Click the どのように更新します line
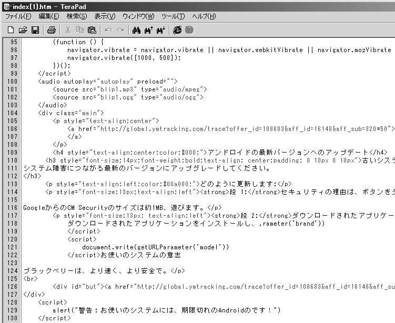The height and width of the screenshot is (323, 395). (168, 184)
